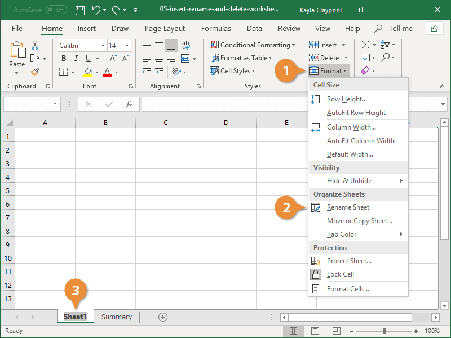Screen dimensions: 451x338
Task: Add a new sheet
Action: (163, 317)
